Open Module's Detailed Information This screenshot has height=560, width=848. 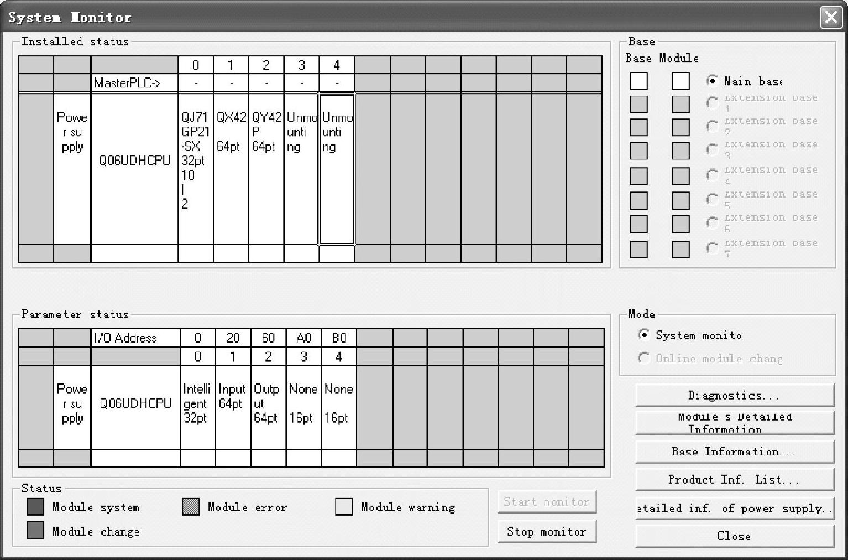[734, 423]
